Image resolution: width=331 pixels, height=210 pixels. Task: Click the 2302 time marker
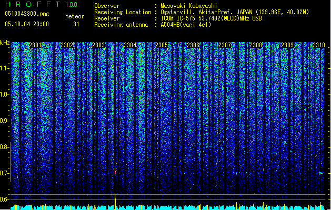tap(67, 45)
